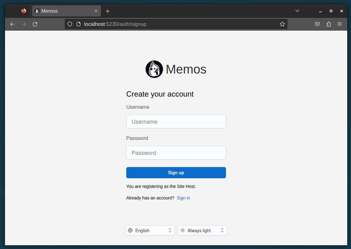Click the globe icon in language selector
Viewport: 351px width, 249px height.
pyautogui.click(x=131, y=230)
